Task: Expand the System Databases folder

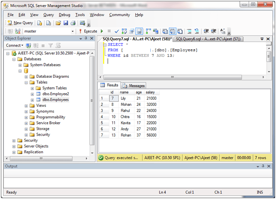Action: 20,65
